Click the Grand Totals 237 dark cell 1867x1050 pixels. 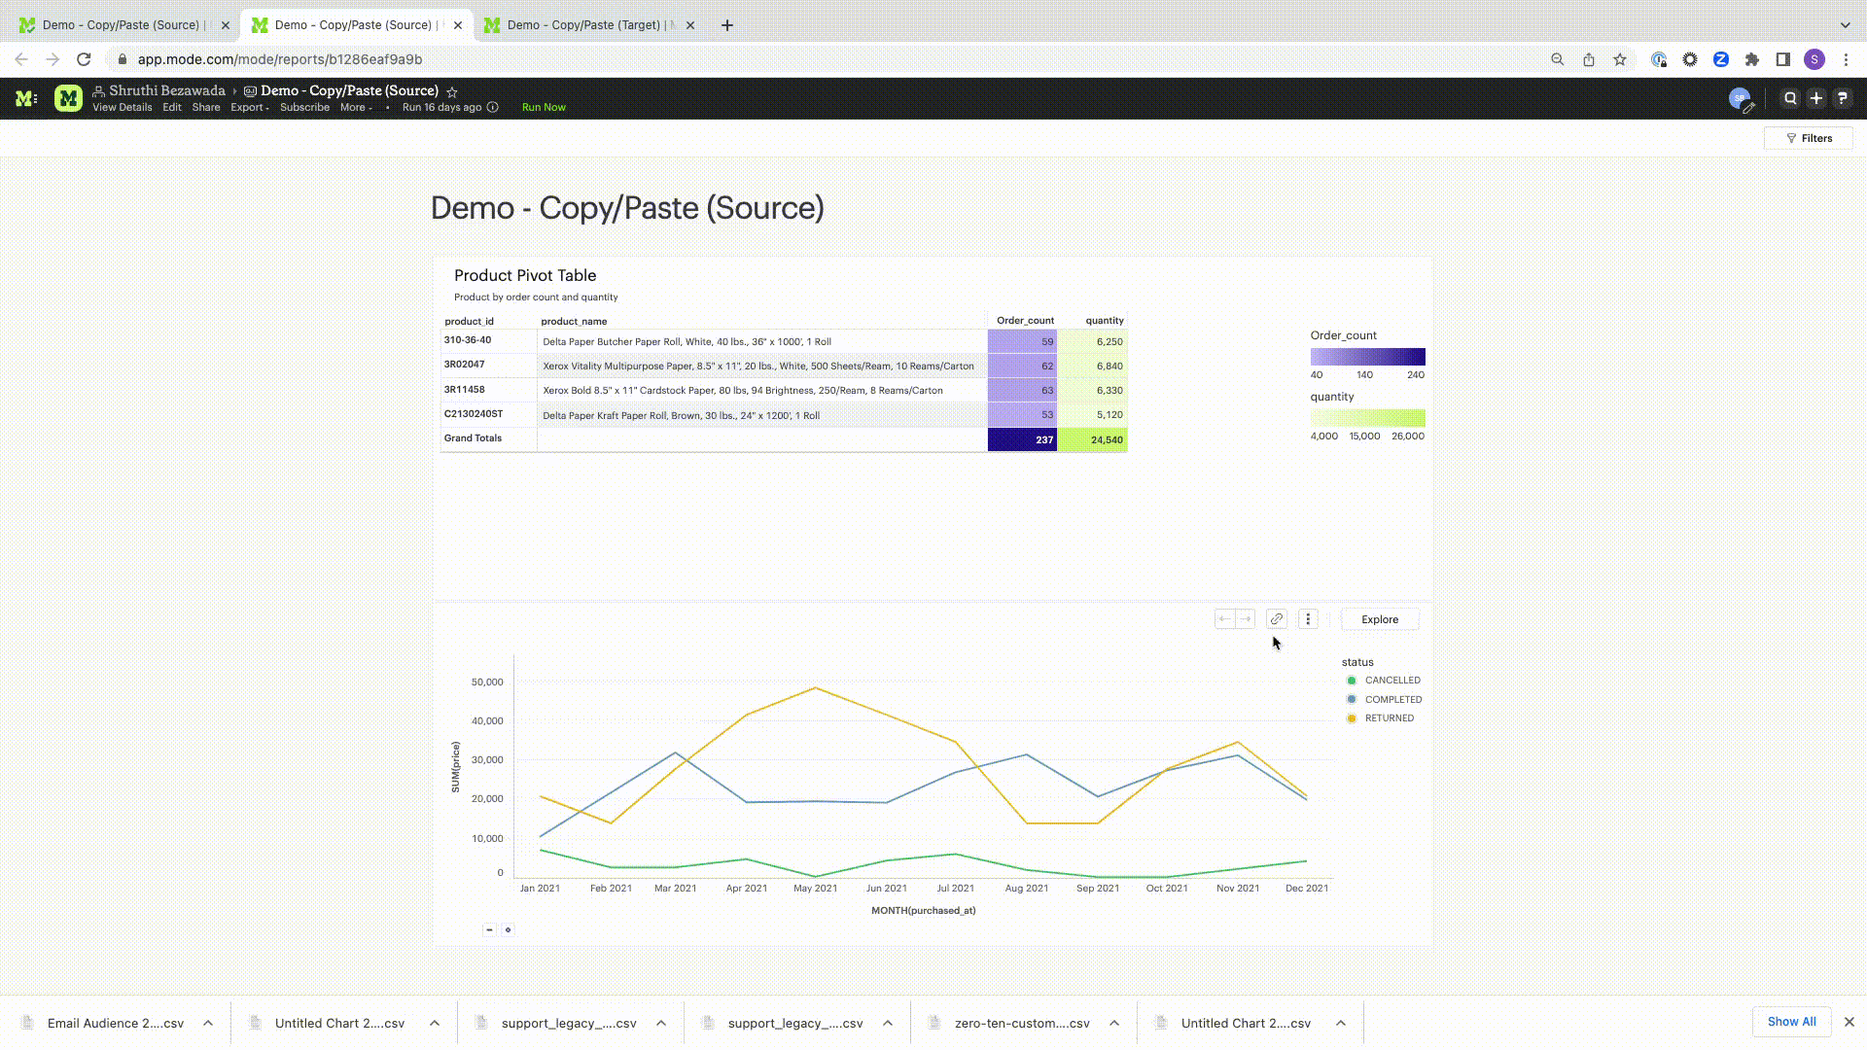pyautogui.click(x=1022, y=439)
